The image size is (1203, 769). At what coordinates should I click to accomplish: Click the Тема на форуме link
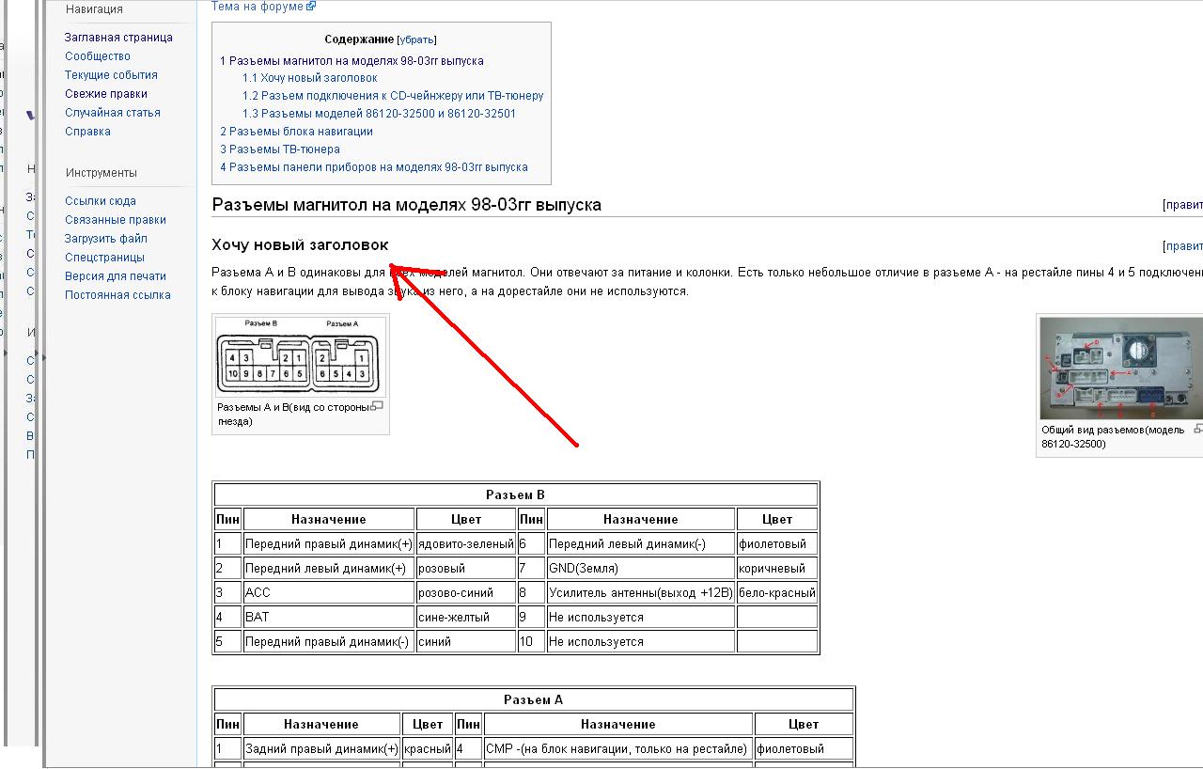point(258,6)
